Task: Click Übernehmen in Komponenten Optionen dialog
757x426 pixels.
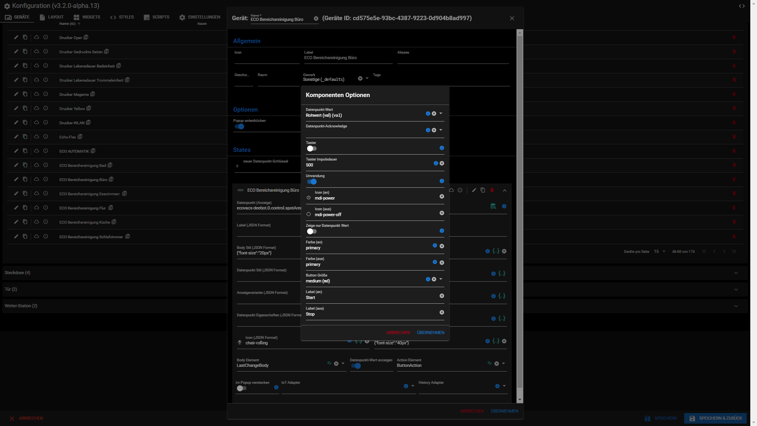Action: click(x=431, y=333)
